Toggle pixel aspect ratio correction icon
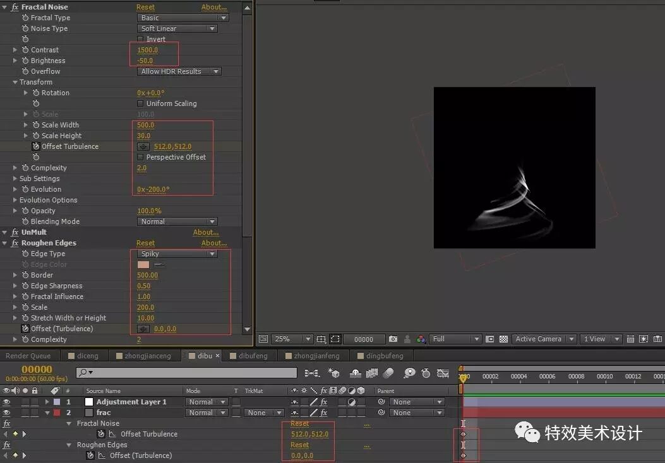 coord(630,339)
